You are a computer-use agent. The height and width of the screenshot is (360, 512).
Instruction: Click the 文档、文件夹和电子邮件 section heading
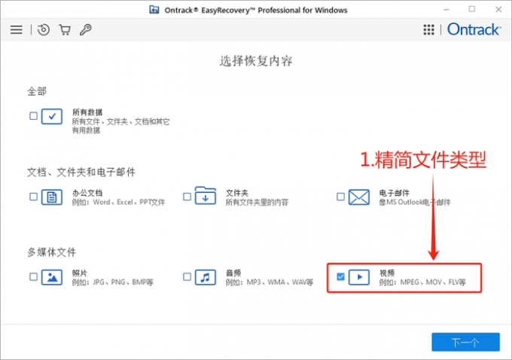tap(81, 172)
